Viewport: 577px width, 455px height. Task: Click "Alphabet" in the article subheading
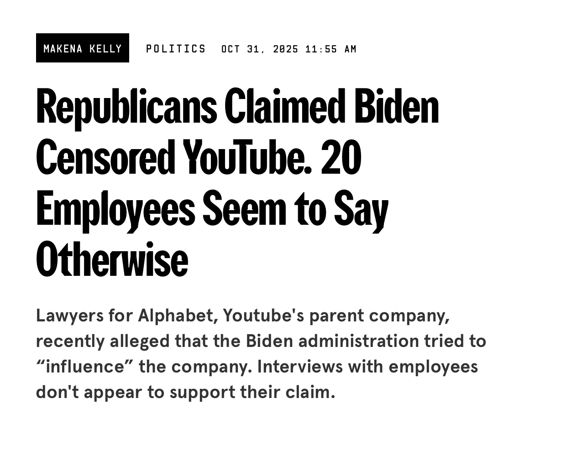[x=178, y=315]
